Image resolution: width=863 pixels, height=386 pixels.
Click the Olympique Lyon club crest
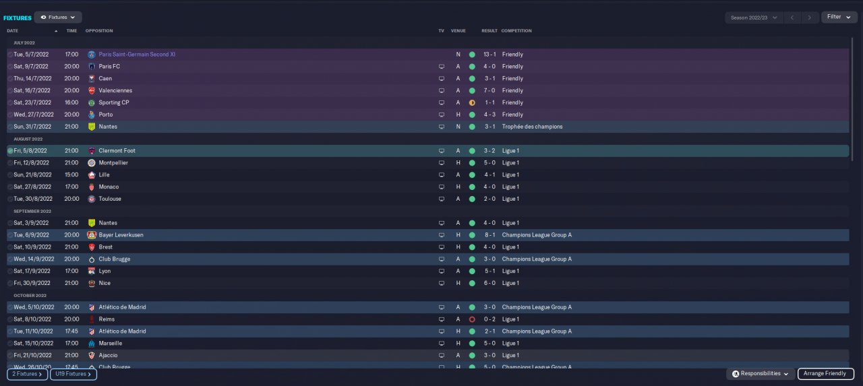tap(92, 271)
